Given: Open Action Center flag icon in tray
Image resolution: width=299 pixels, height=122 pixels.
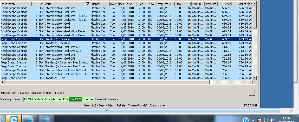Looking at the screenshot, I should [259, 120].
